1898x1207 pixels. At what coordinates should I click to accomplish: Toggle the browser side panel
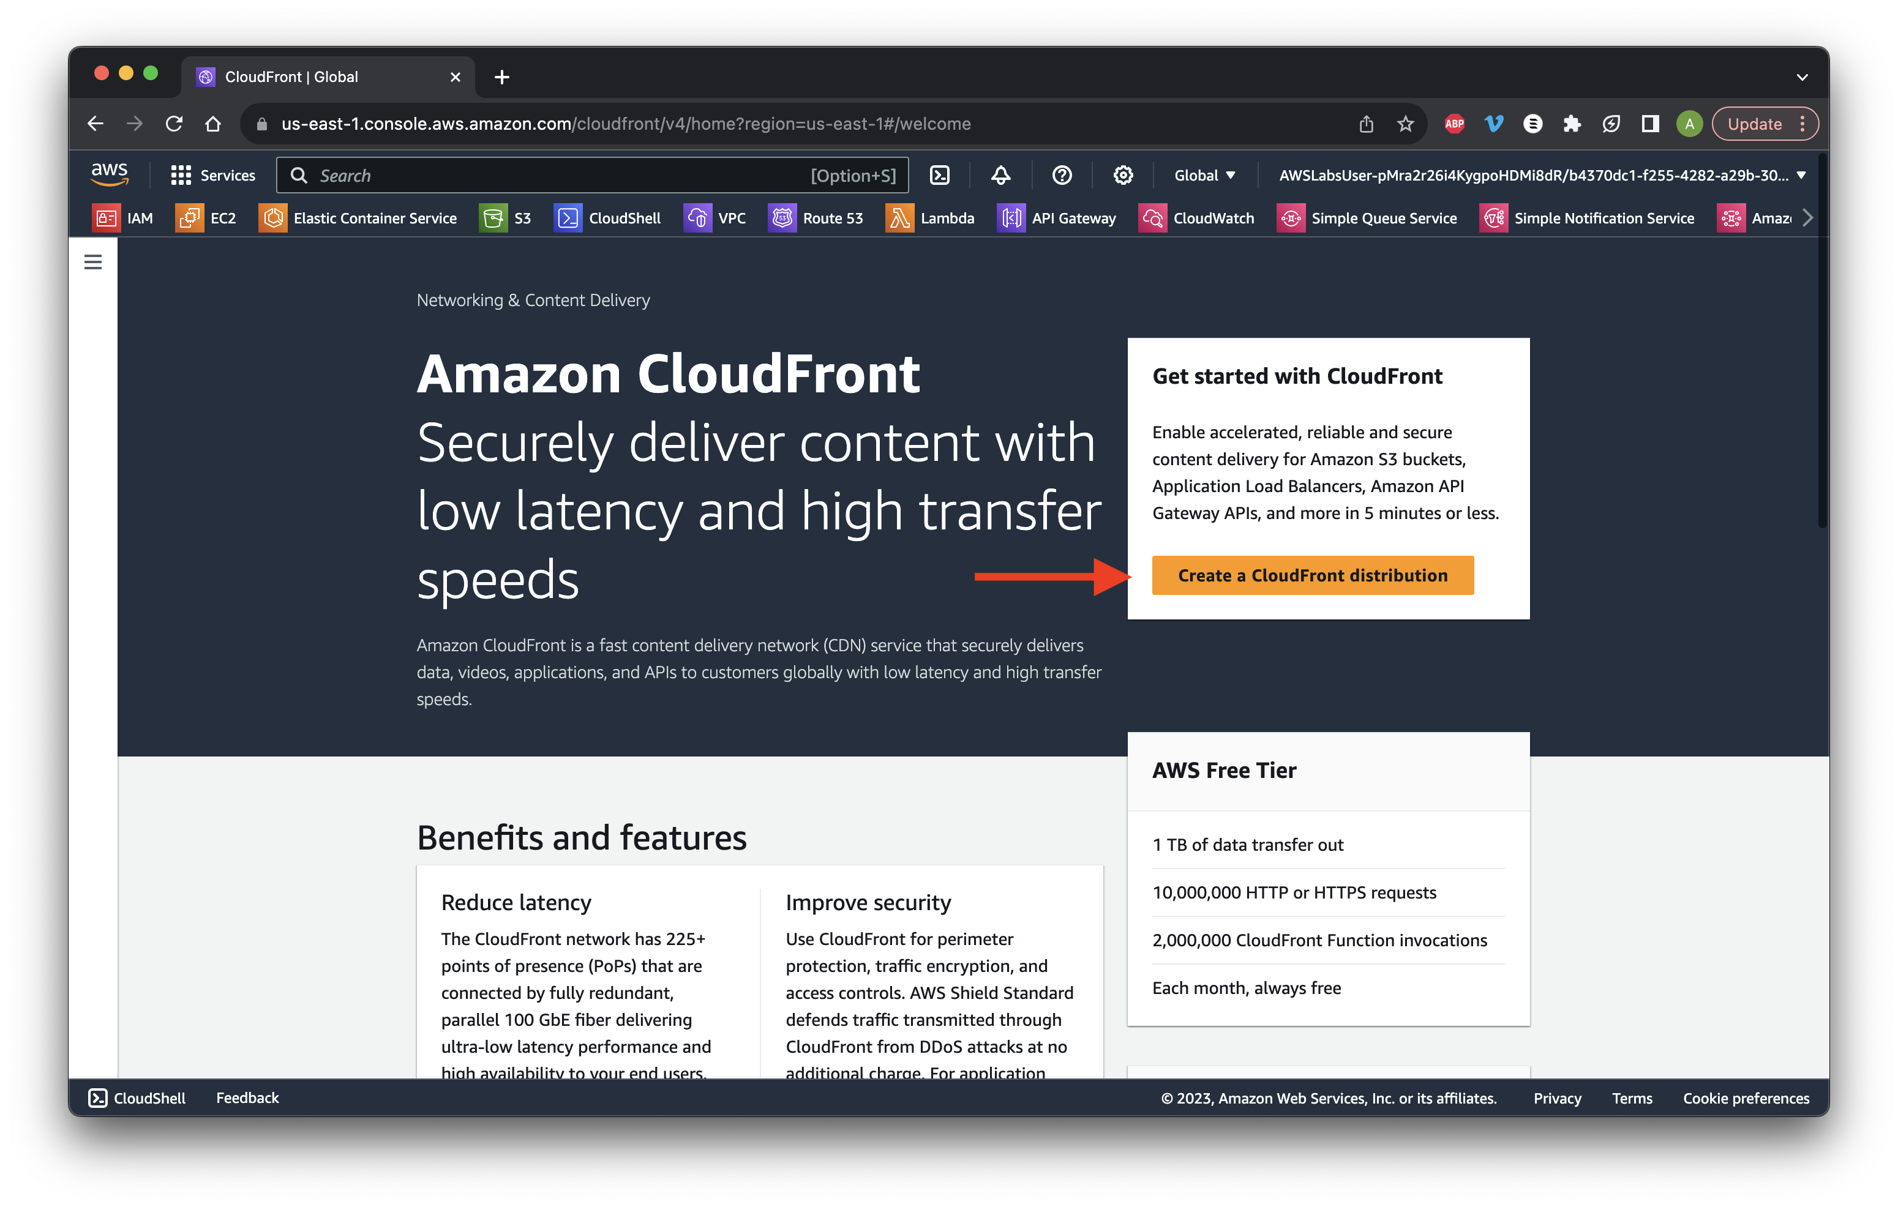click(x=1649, y=124)
